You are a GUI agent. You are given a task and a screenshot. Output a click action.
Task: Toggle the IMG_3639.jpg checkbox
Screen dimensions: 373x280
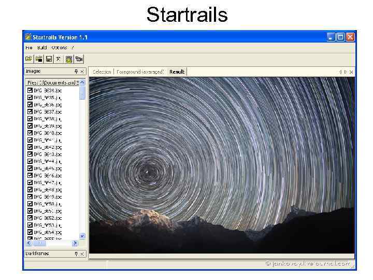coord(30,125)
